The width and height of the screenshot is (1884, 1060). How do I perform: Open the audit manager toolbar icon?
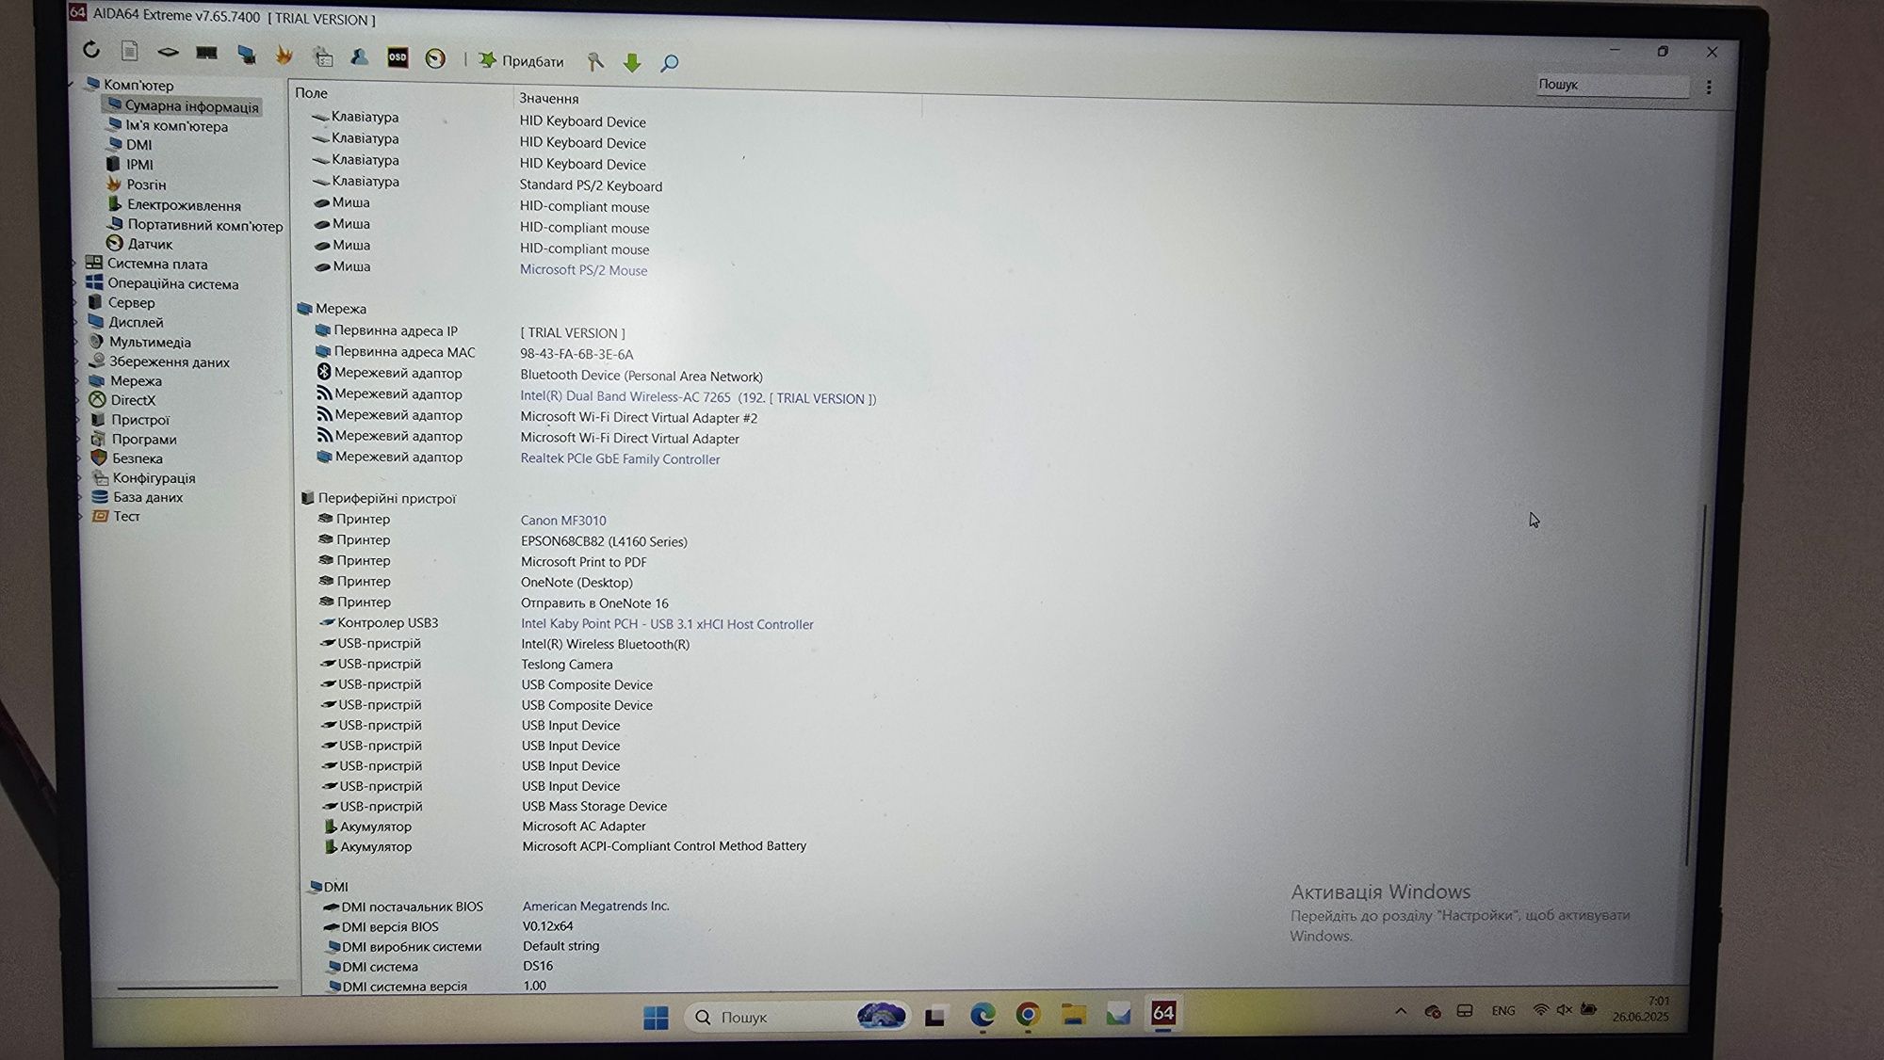pyautogui.click(x=322, y=56)
